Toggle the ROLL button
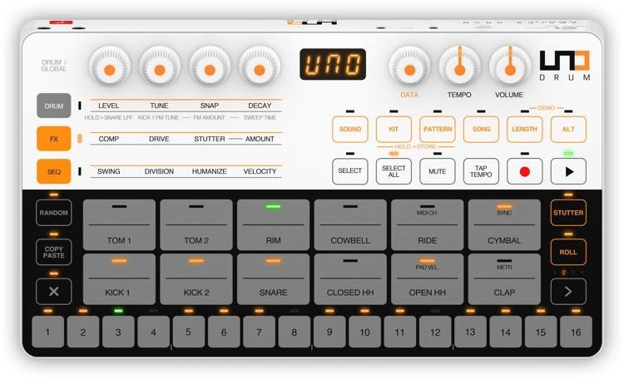This screenshot has height=379, width=624. point(568,252)
